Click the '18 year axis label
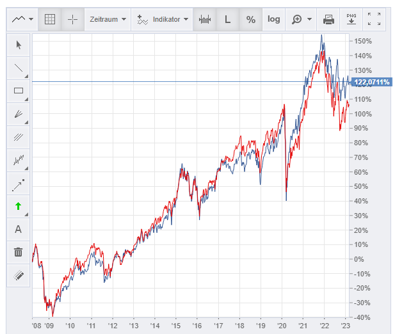Image resolution: width=395 pixels, height=334 pixels. (x=239, y=326)
